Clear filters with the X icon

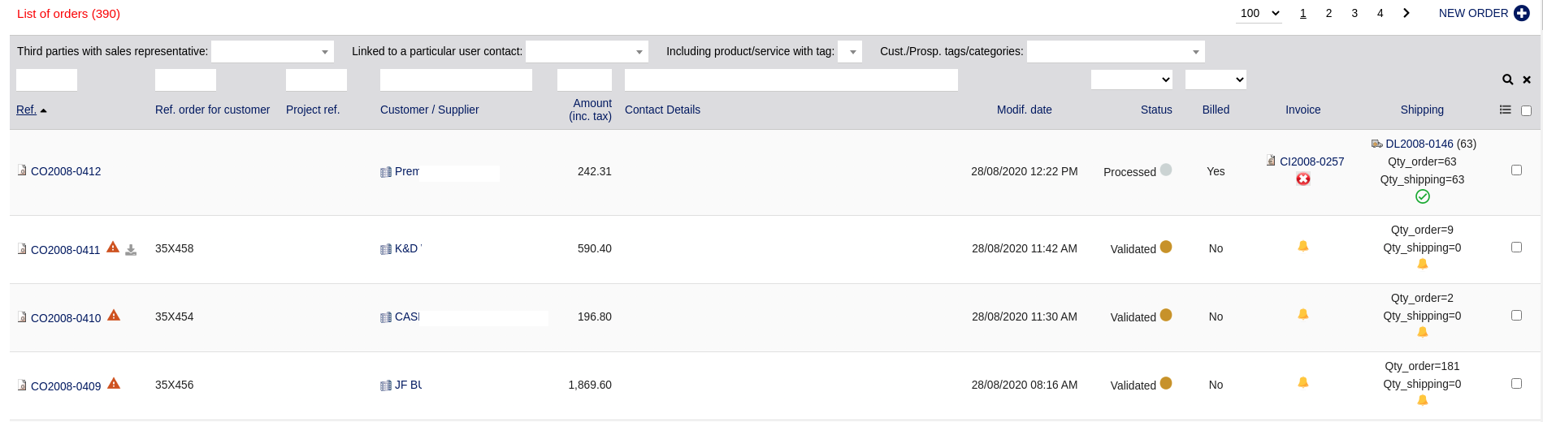tap(1527, 80)
